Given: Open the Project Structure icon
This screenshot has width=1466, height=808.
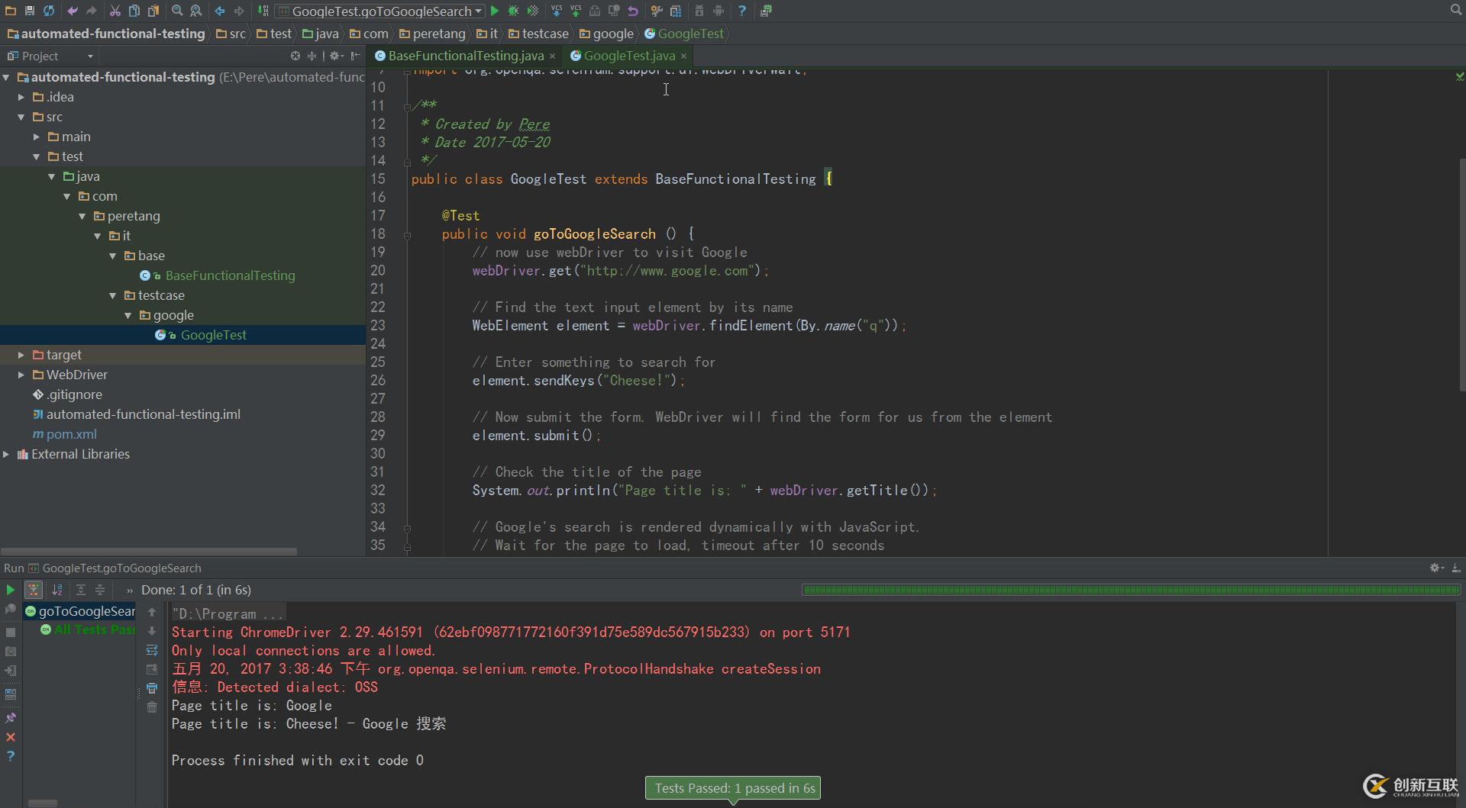Looking at the screenshot, I should [x=676, y=11].
